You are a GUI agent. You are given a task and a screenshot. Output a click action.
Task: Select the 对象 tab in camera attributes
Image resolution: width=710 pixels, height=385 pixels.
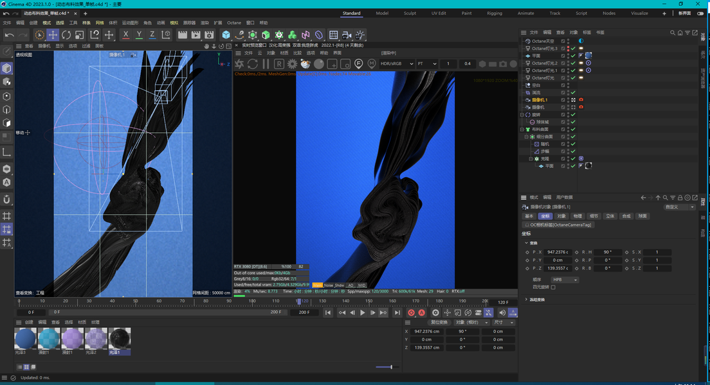click(561, 216)
